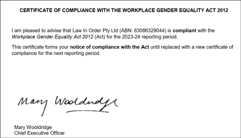Image resolution: width=241 pixels, height=138 pixels.
Task: Click the italic Workplace Gender Equality Act text
Action: point(52,37)
